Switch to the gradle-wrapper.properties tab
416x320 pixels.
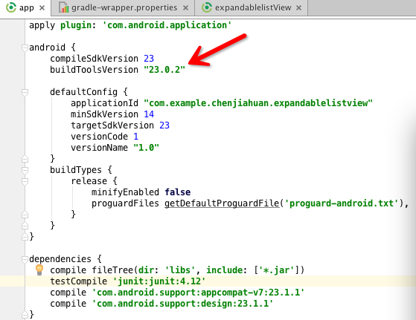[124, 7]
